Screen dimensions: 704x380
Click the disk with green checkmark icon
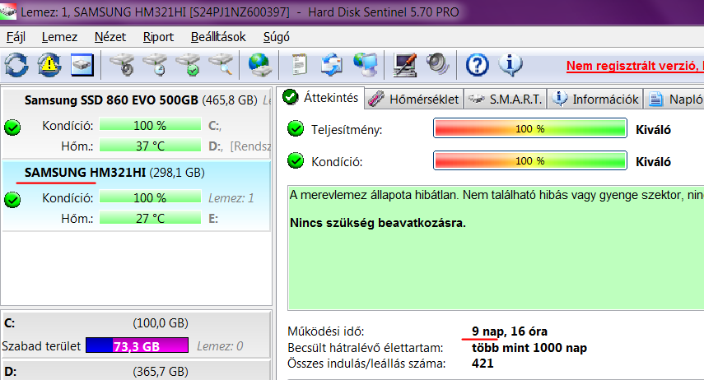[189, 65]
